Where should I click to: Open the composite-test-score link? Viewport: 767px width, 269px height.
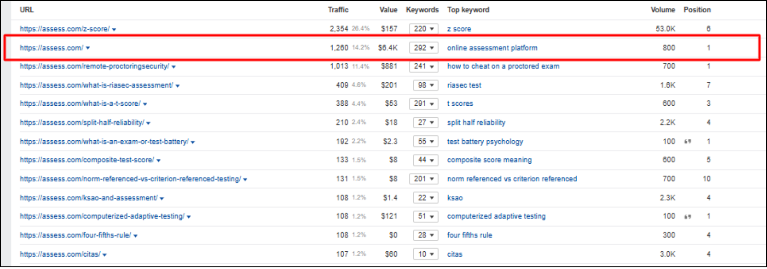[87, 160]
